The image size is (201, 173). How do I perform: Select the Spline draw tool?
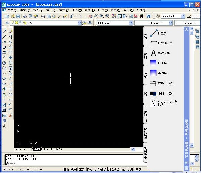[x=4, y=73]
